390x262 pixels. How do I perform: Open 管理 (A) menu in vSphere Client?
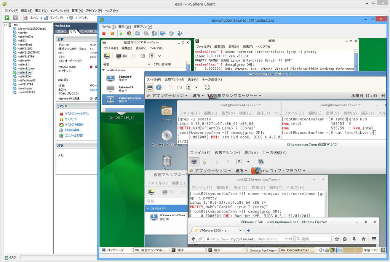77,11
